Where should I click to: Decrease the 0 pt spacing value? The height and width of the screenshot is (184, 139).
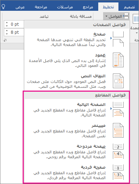coord(7,26)
